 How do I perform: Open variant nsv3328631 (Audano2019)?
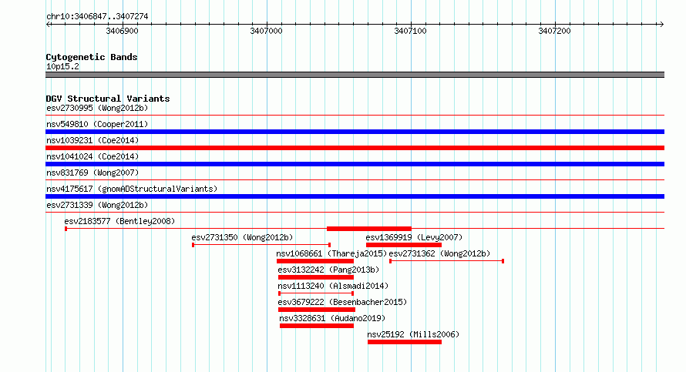(x=332, y=318)
